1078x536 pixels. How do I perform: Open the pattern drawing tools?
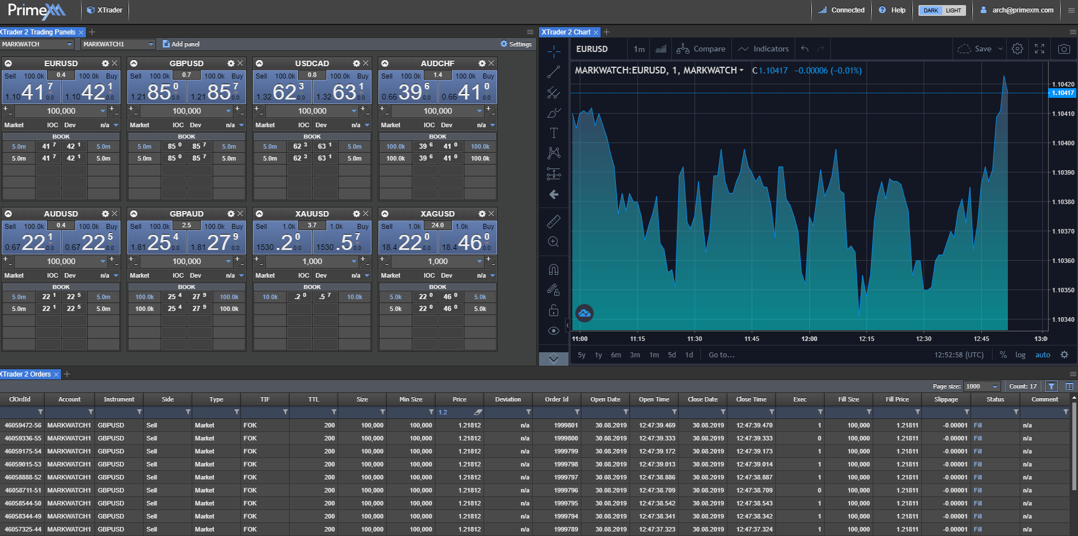pyautogui.click(x=554, y=153)
